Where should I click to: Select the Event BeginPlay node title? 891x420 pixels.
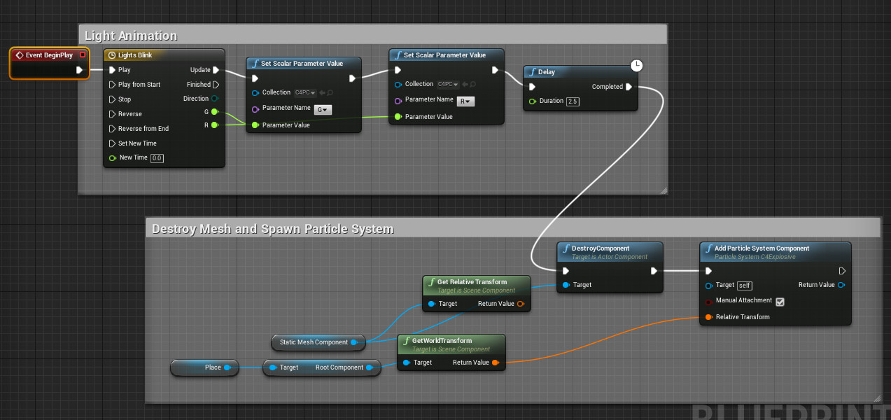click(x=49, y=55)
